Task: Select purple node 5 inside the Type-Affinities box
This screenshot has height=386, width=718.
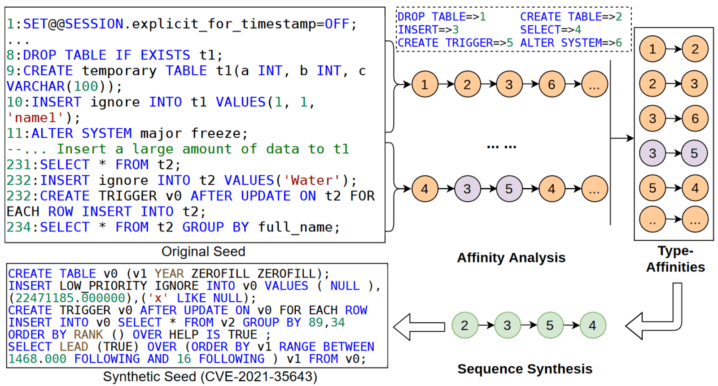Action: click(x=694, y=153)
